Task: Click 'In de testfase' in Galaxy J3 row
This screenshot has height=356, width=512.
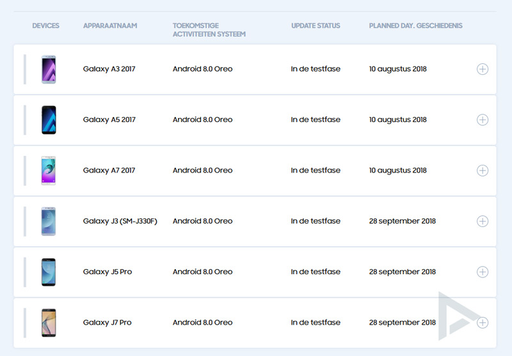Action: 316,221
